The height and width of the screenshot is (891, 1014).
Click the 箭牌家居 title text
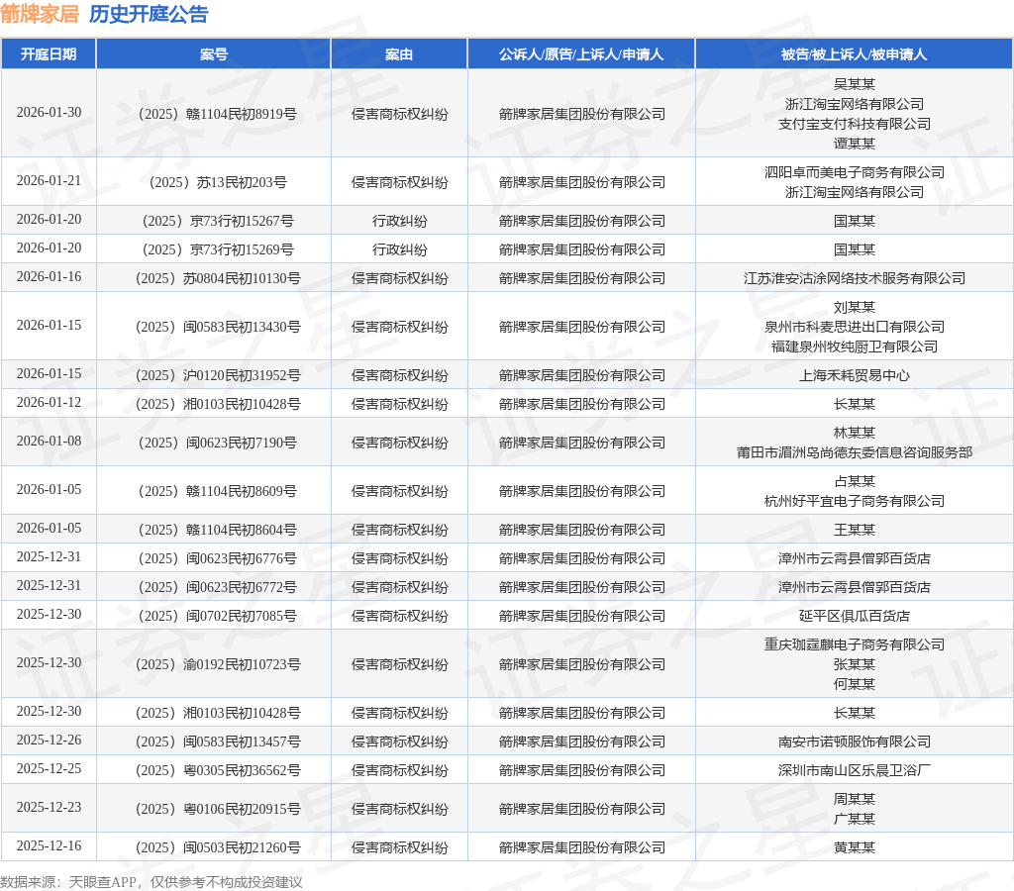[40, 14]
